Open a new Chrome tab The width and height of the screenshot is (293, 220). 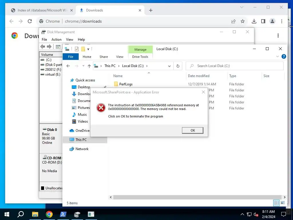pos(151,10)
